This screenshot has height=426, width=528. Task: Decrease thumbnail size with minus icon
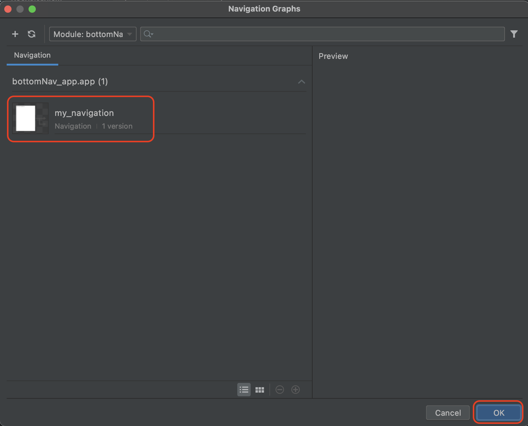click(280, 390)
